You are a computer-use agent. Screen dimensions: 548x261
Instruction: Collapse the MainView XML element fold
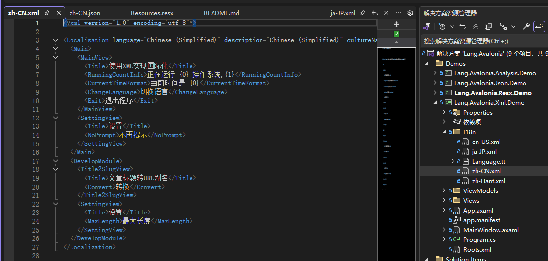(x=55, y=57)
